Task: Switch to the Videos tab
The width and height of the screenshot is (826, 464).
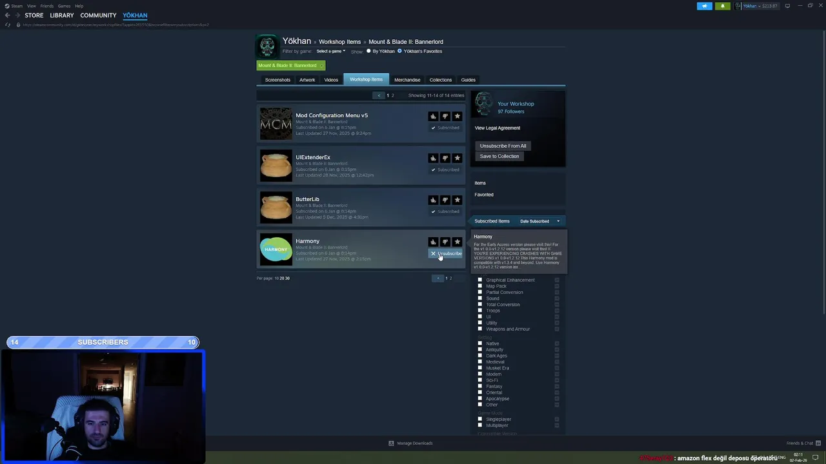Action: [x=331, y=80]
